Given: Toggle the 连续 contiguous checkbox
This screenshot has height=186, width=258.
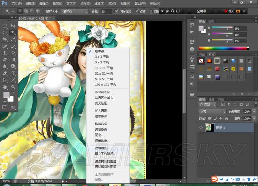Looking at the screenshot, I should [x=137, y=11].
